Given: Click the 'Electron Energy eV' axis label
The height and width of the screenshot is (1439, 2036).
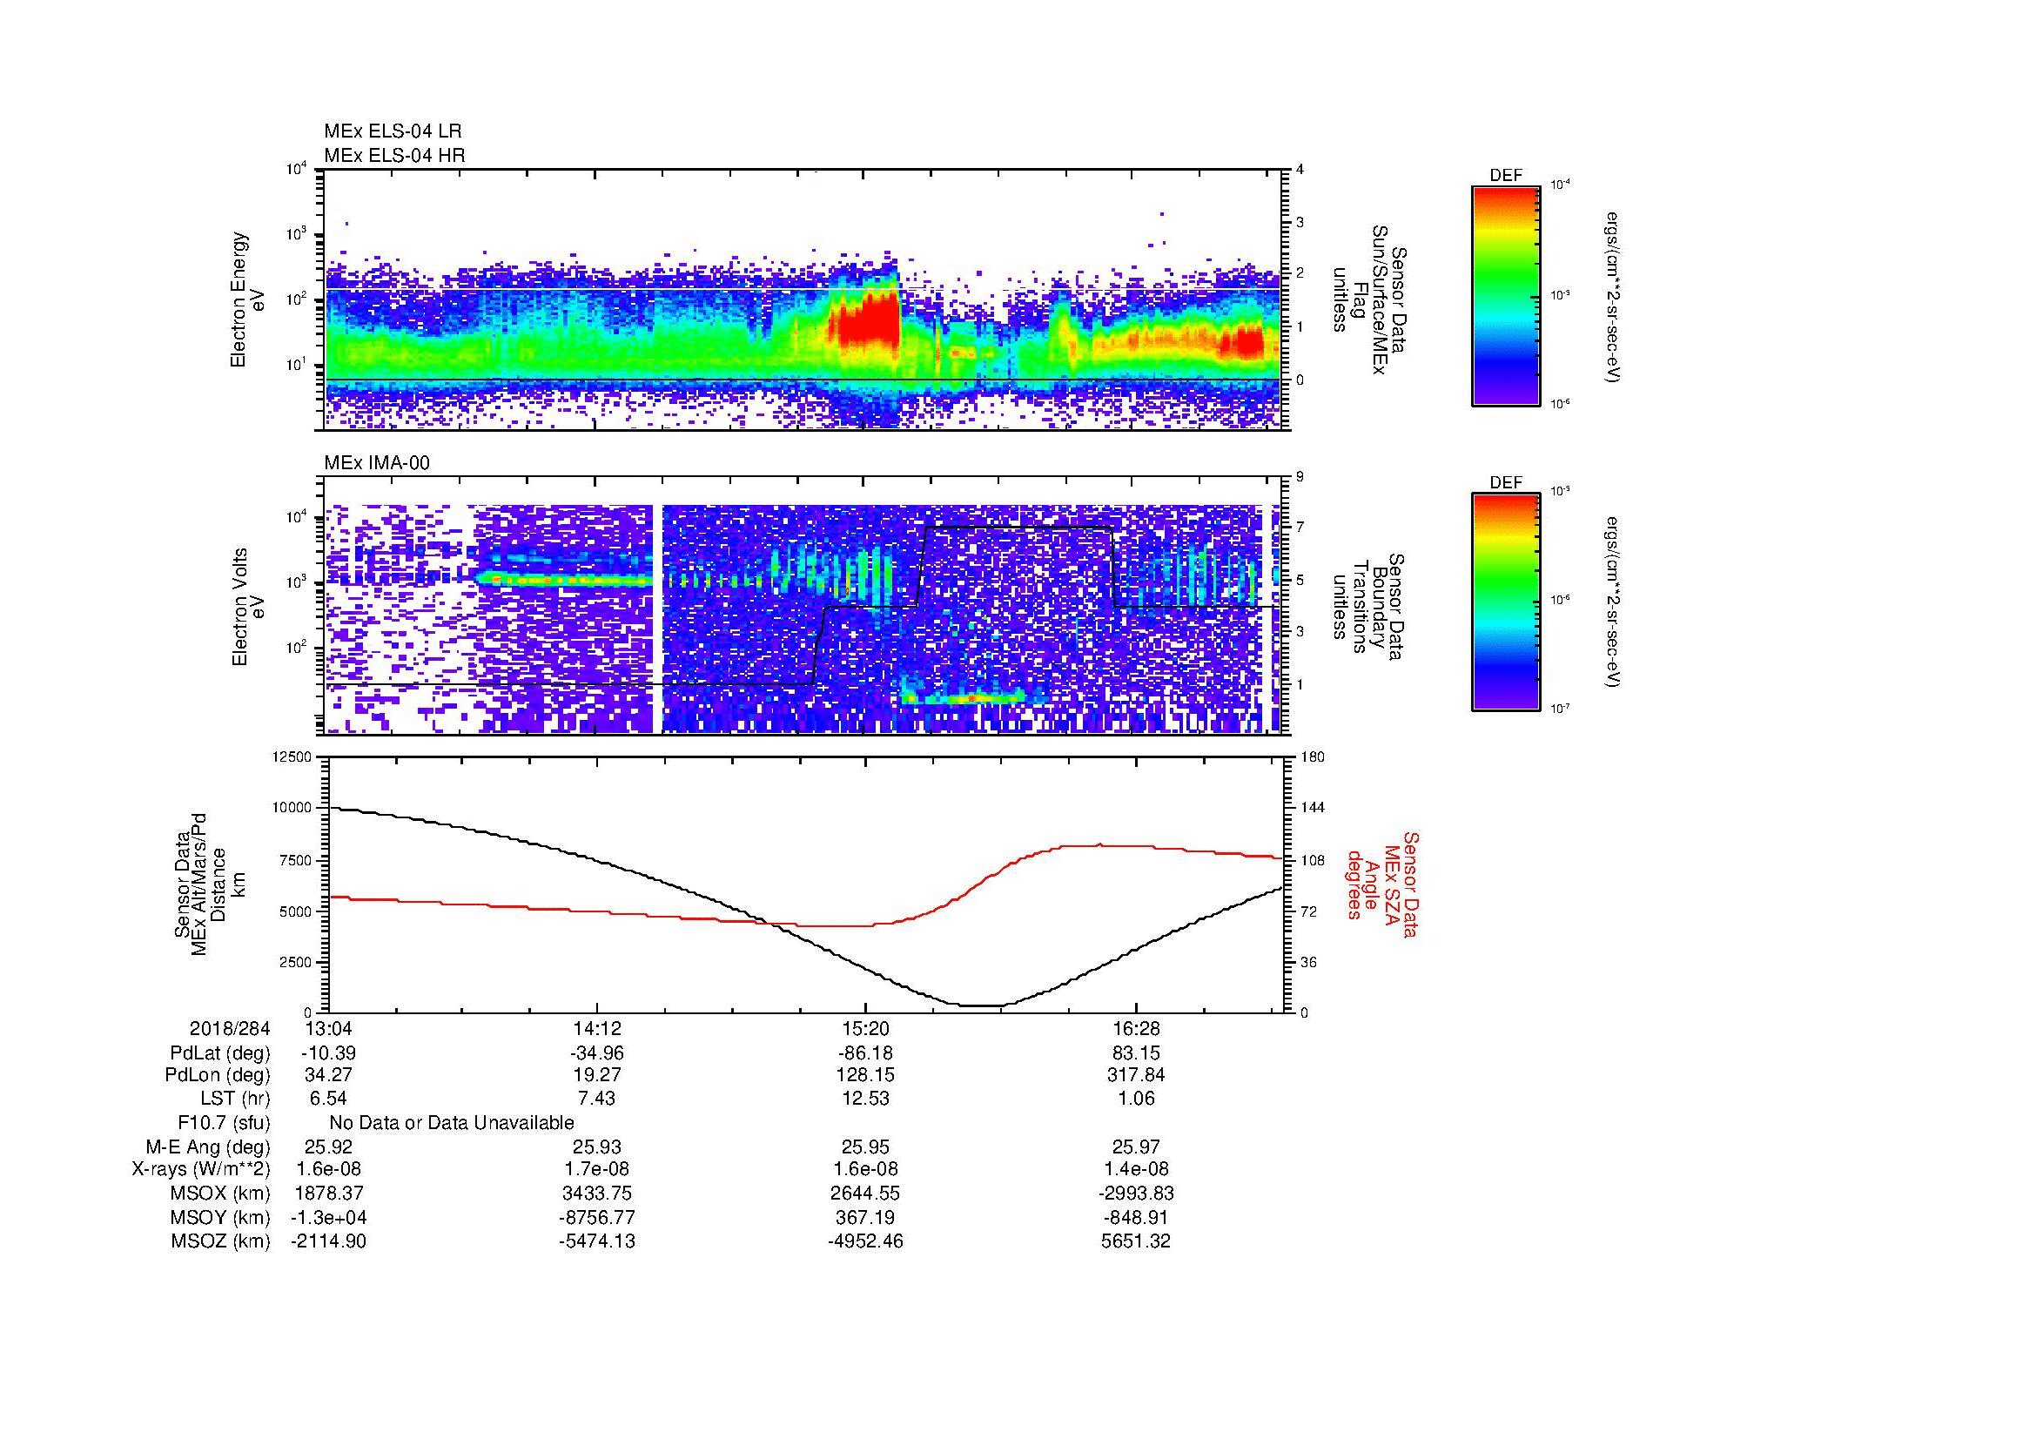Looking at the screenshot, I should (246, 299).
